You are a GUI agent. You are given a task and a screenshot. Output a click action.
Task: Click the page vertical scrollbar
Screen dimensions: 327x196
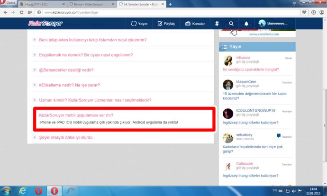point(325,125)
